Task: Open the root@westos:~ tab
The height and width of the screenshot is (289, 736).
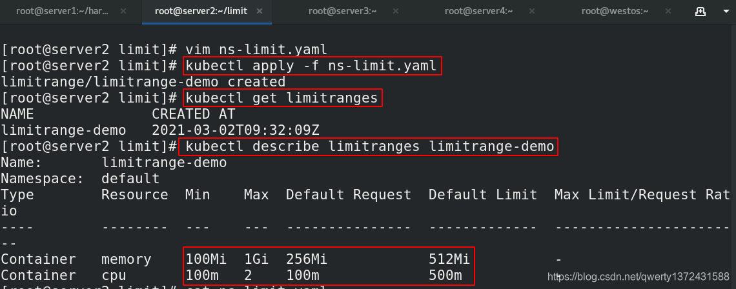Action: click(x=615, y=11)
